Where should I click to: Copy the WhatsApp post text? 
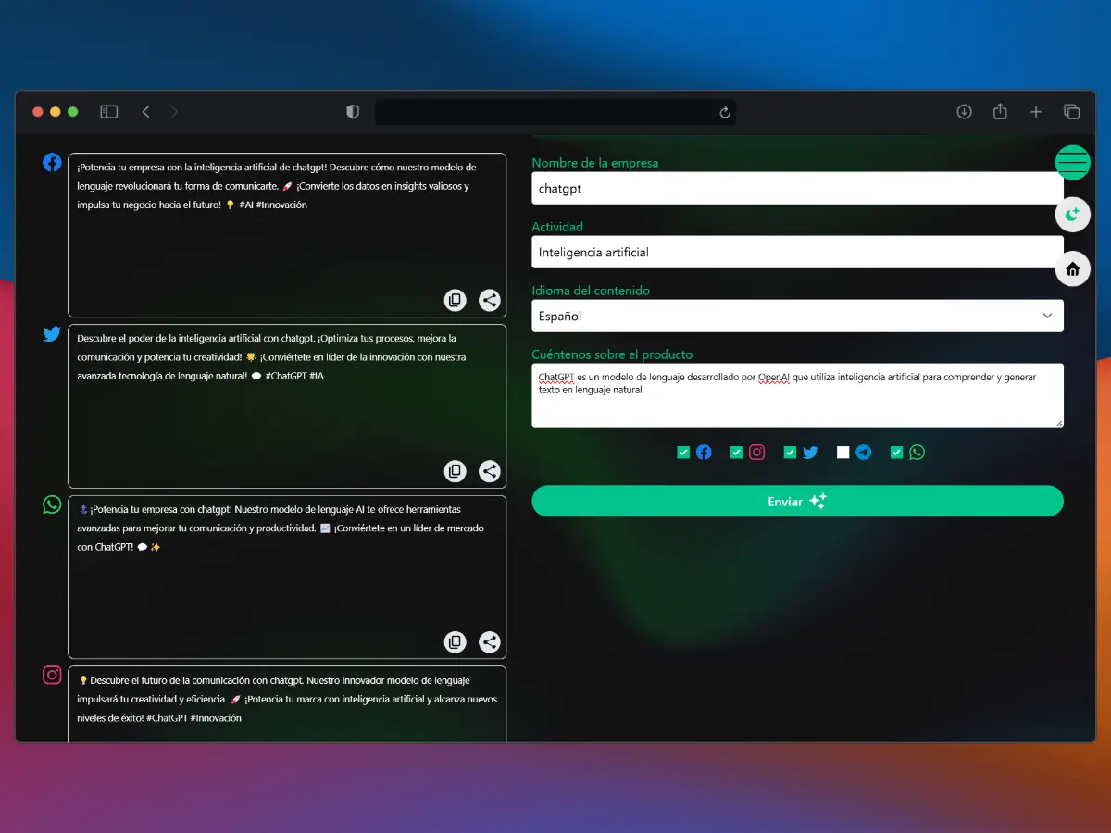coord(455,642)
